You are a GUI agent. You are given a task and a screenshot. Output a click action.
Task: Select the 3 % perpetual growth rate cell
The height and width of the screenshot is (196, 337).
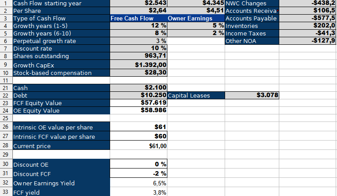pos(139,41)
